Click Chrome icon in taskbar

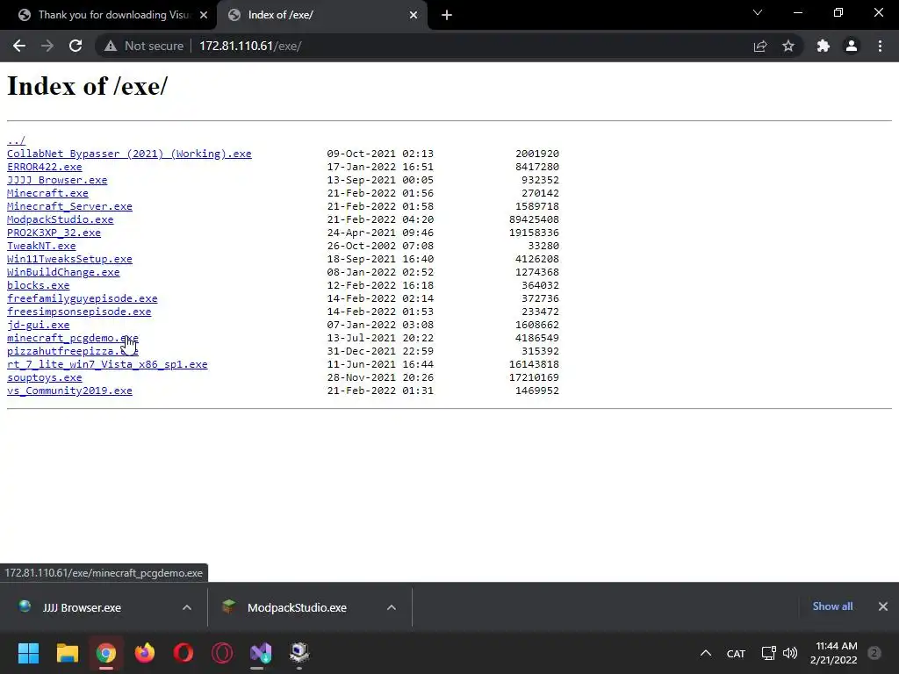(106, 653)
